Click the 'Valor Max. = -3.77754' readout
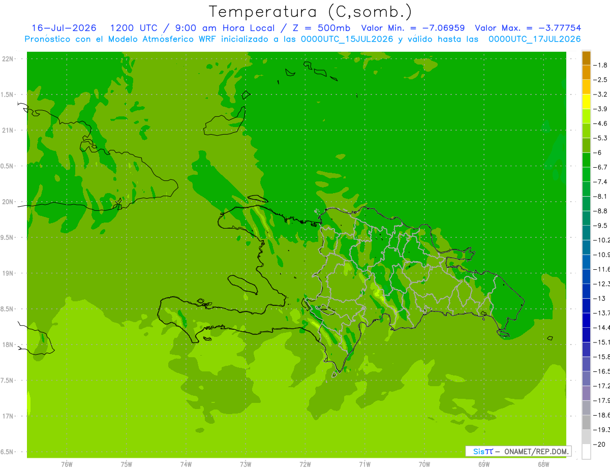 [x=528, y=28]
